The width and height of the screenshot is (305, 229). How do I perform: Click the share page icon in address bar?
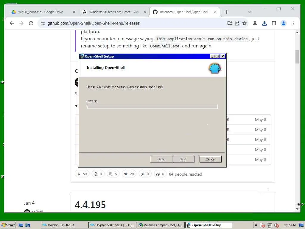(237, 23)
